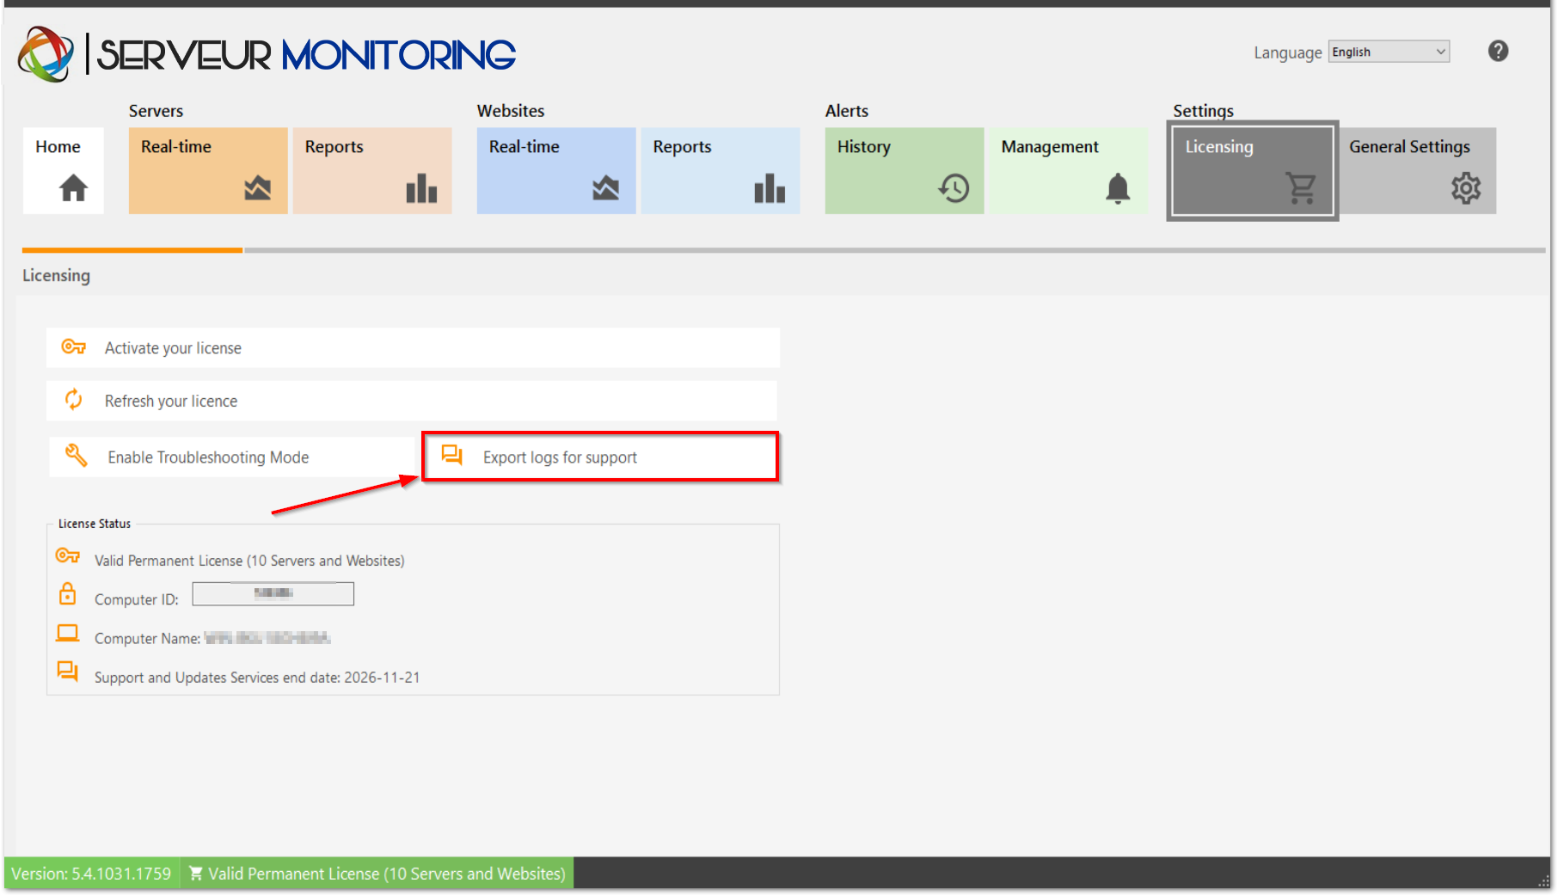Click Activate your license
1558x896 pixels.
click(413, 347)
